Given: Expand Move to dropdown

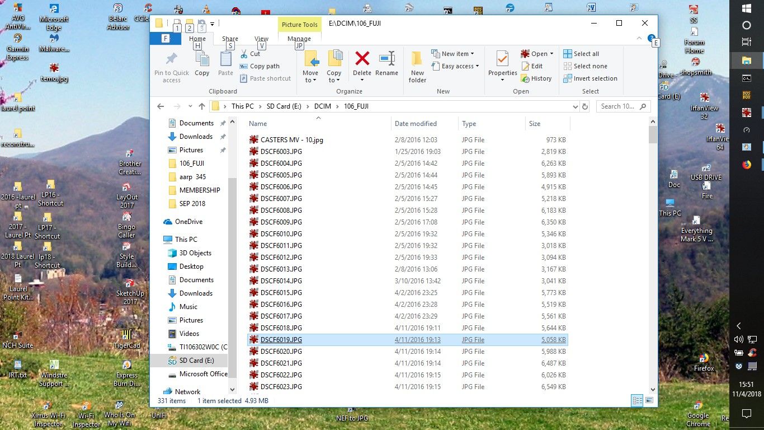Looking at the screenshot, I should click(x=310, y=80).
